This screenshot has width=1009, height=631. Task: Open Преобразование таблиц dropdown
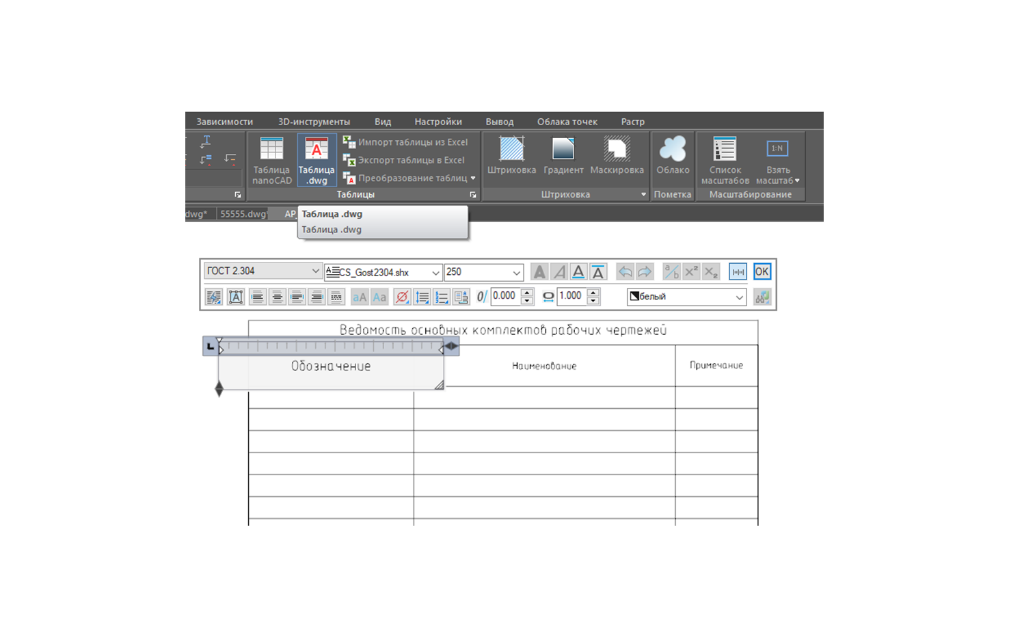pos(409,178)
